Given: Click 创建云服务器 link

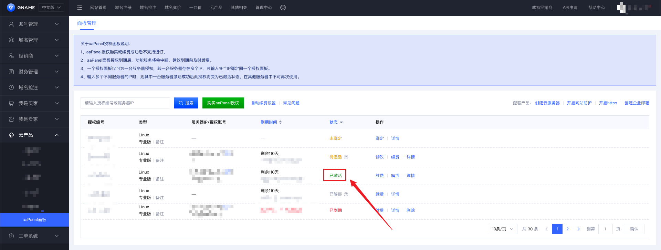Looking at the screenshot, I should point(547,103).
